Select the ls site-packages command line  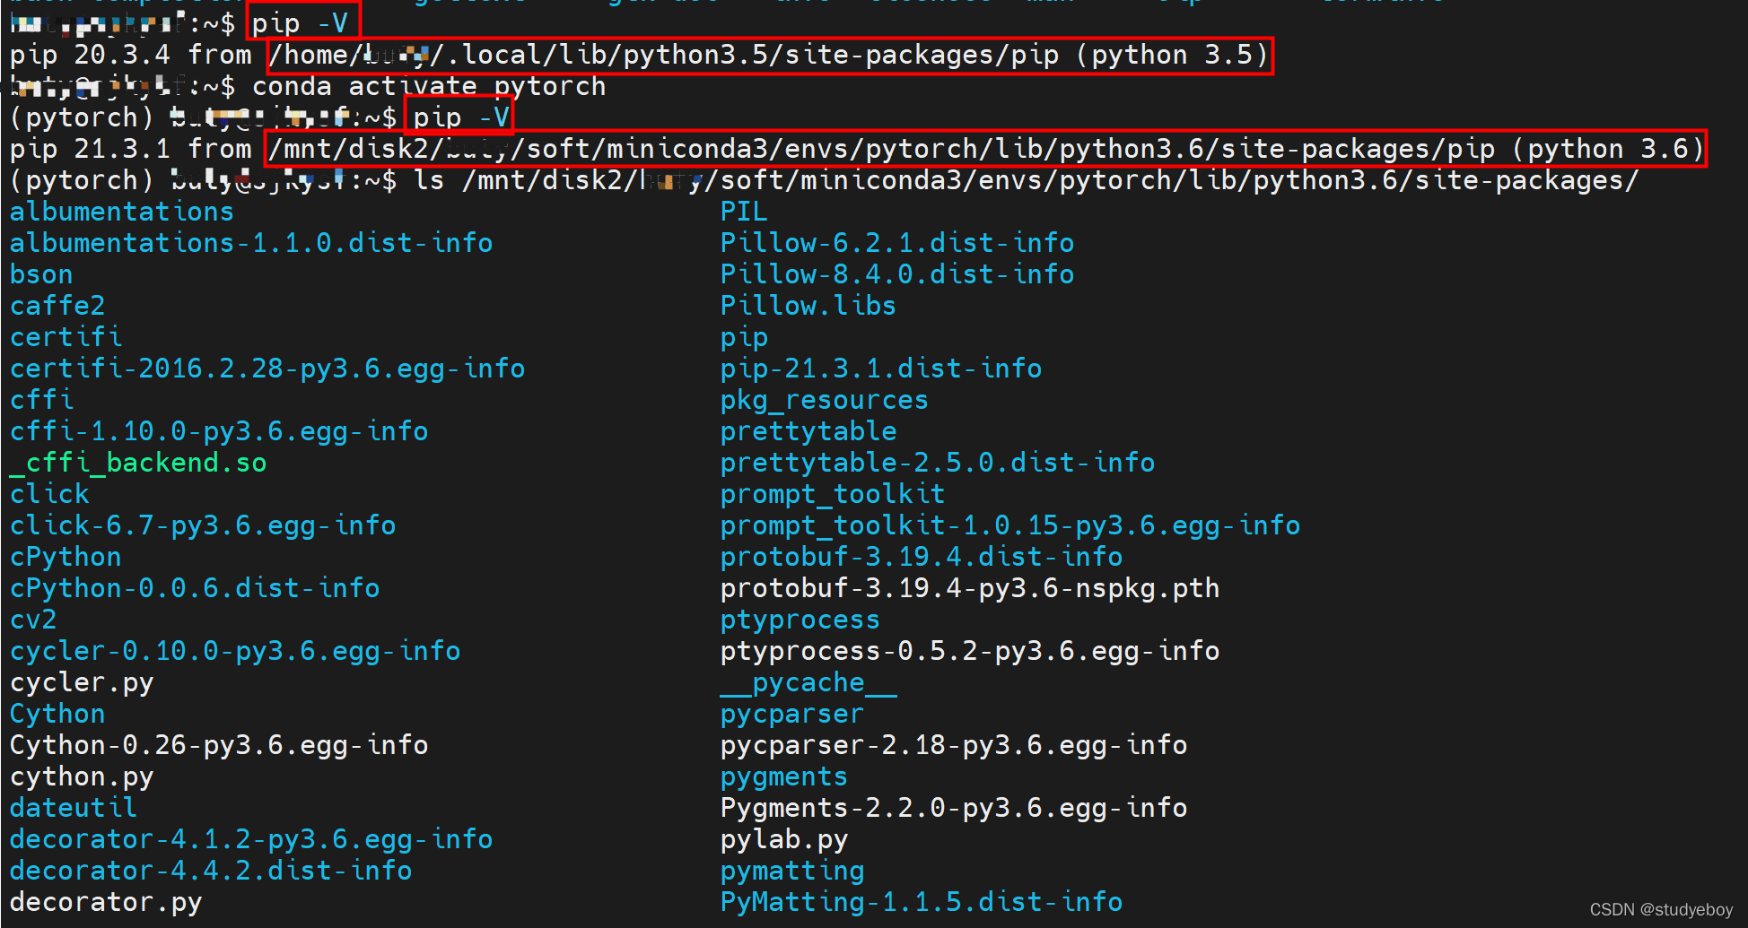[x=1027, y=180]
